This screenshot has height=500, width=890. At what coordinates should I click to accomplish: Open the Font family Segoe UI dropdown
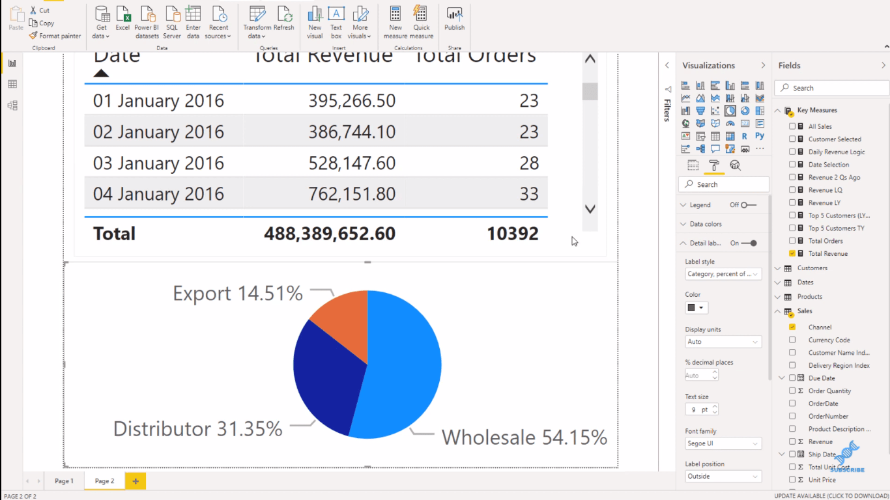coord(723,444)
